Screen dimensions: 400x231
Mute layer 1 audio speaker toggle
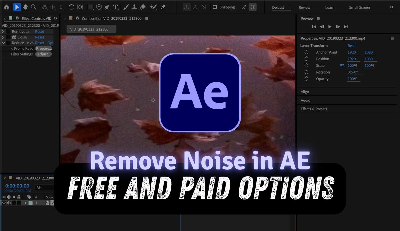[x=9, y=203]
